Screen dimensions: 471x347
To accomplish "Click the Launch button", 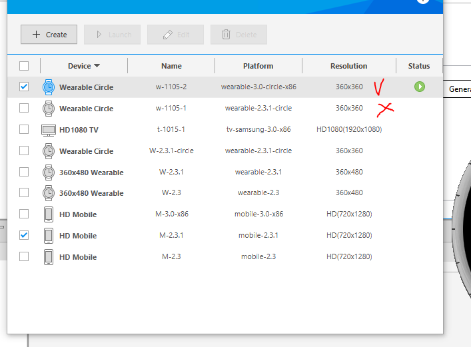I will click(112, 35).
